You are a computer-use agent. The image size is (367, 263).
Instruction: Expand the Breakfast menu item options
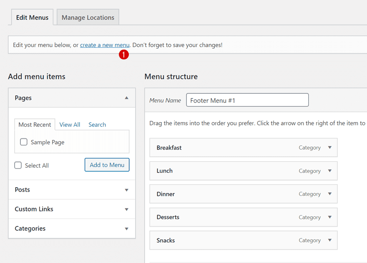(329, 148)
